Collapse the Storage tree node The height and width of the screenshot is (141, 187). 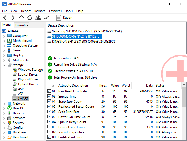pos(4,65)
